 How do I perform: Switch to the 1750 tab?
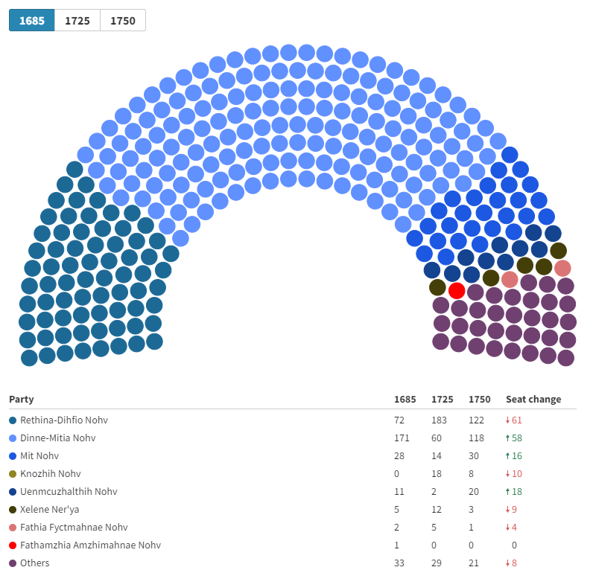pos(123,20)
